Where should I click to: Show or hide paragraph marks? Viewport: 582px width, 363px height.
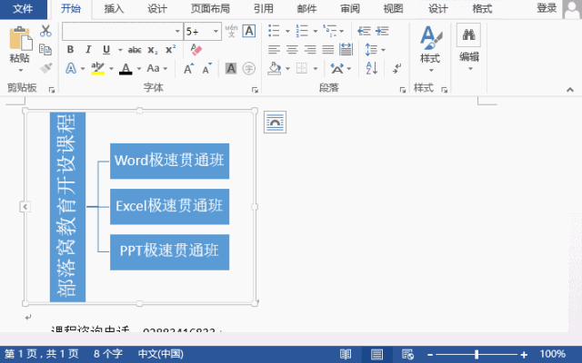pos(396,69)
